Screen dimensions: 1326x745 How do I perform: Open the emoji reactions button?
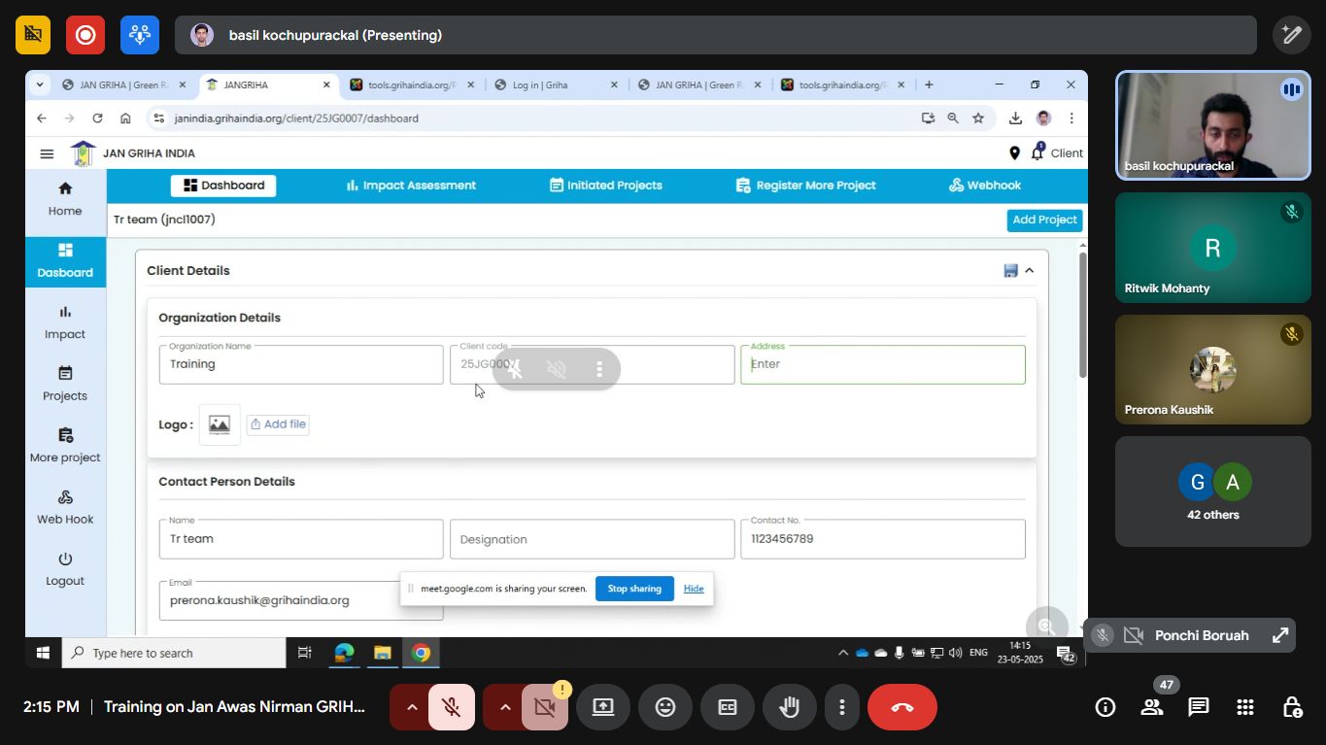click(x=665, y=707)
